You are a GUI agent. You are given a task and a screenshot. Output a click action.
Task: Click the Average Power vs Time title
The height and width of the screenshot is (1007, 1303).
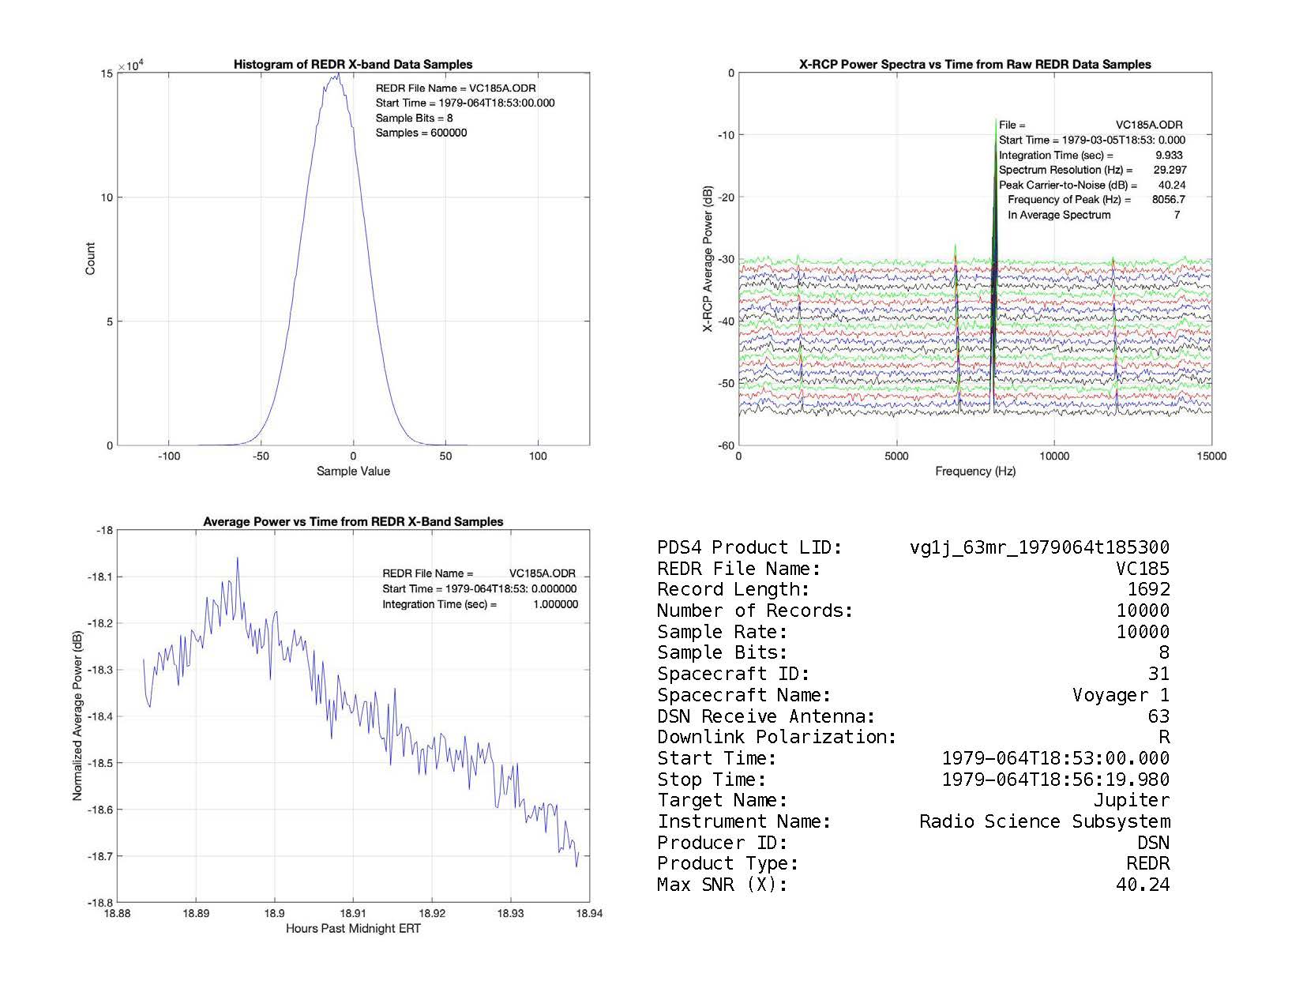tap(353, 522)
